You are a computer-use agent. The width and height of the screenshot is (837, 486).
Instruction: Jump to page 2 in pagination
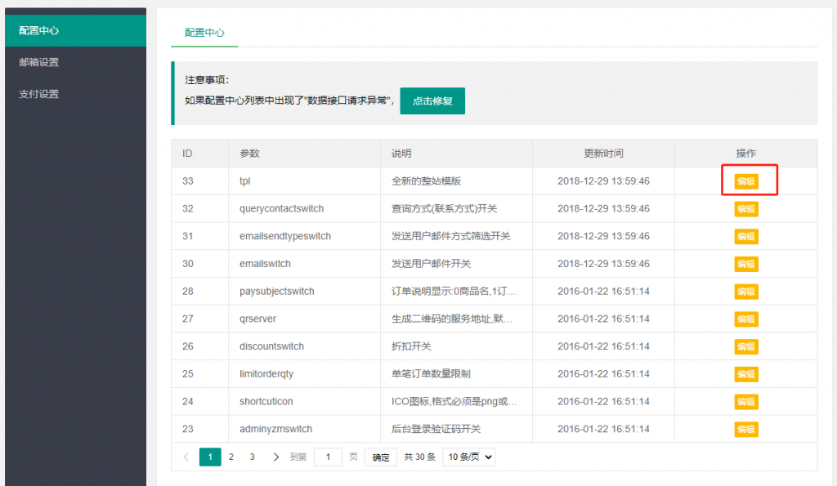[231, 457]
